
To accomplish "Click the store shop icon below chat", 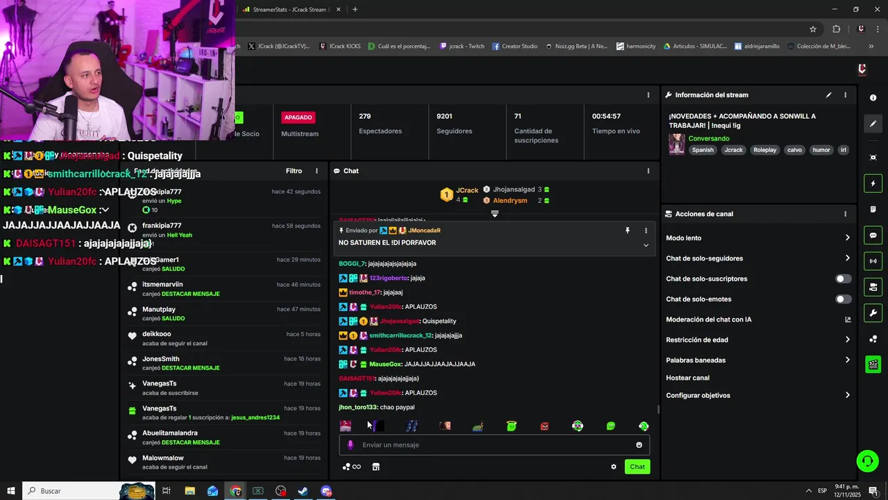I will click(376, 467).
